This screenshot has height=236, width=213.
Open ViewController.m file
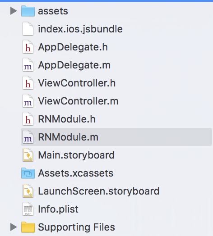tap(78, 101)
